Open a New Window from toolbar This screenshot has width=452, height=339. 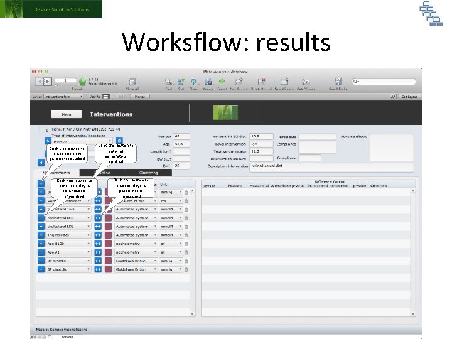(x=284, y=82)
